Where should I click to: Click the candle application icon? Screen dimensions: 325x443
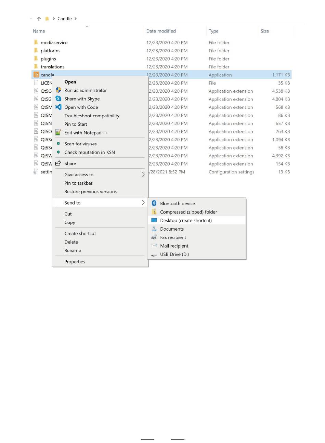[36, 75]
